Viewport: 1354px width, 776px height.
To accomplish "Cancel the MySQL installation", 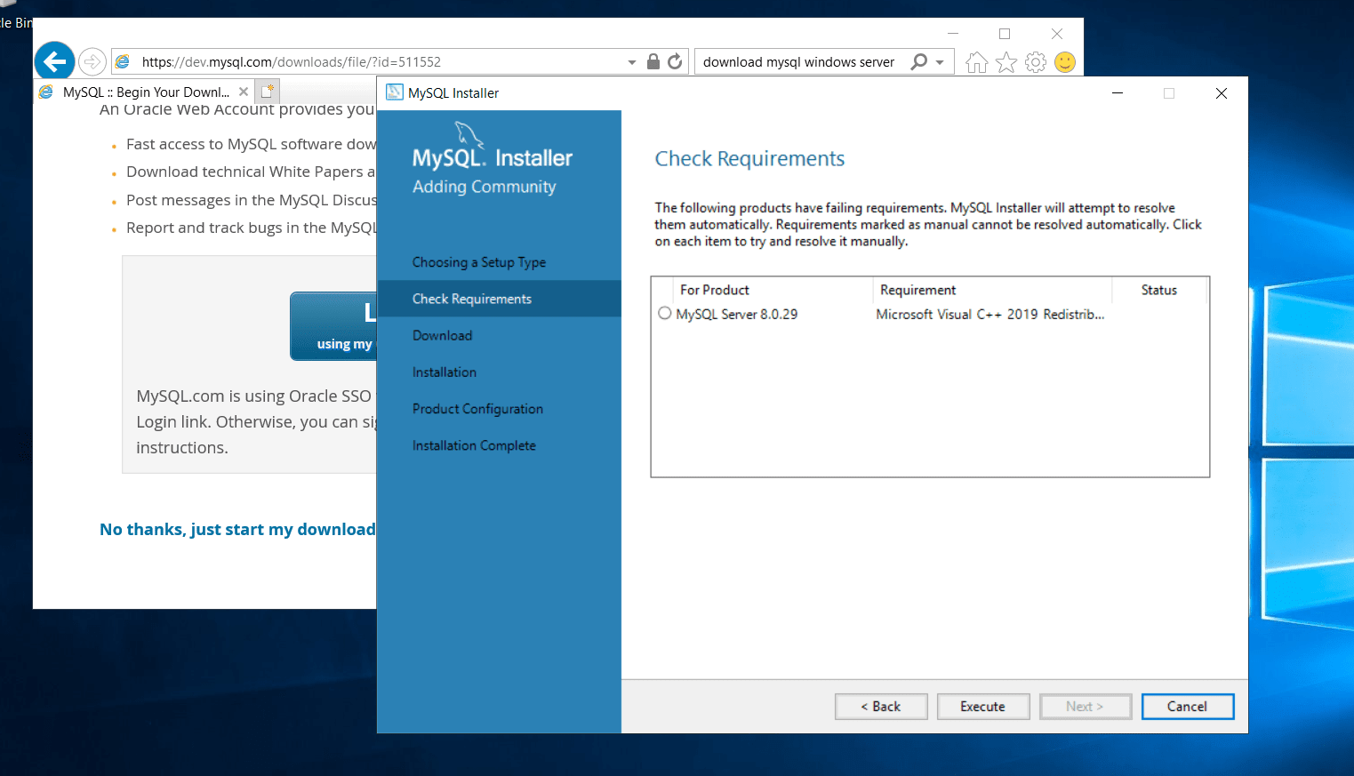I will tap(1187, 706).
